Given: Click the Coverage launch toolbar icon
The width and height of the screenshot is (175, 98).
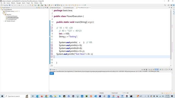Looking at the screenshot, I should [42, 5].
